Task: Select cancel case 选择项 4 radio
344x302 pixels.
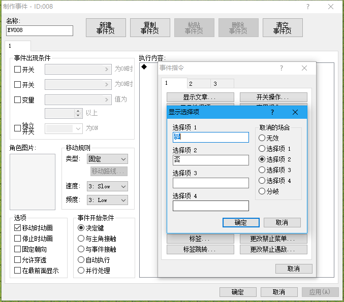Action: click(x=275, y=181)
